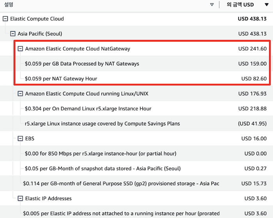Collapse the EBS cost group
This screenshot has width=273, height=218.
[x=20, y=139]
